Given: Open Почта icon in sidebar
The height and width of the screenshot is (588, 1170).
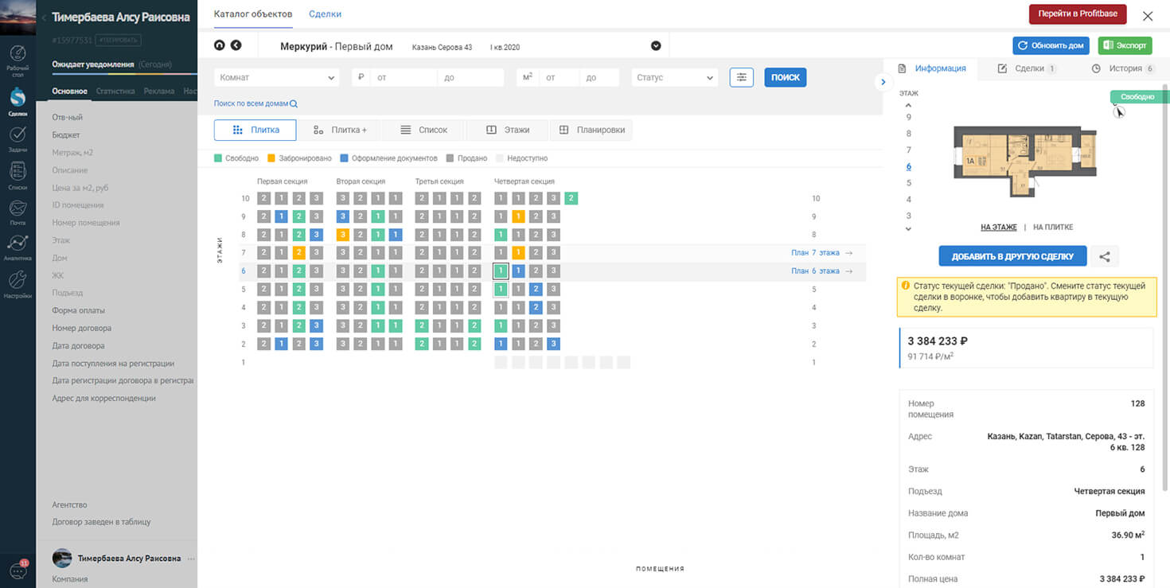Looking at the screenshot, I should (x=18, y=212).
